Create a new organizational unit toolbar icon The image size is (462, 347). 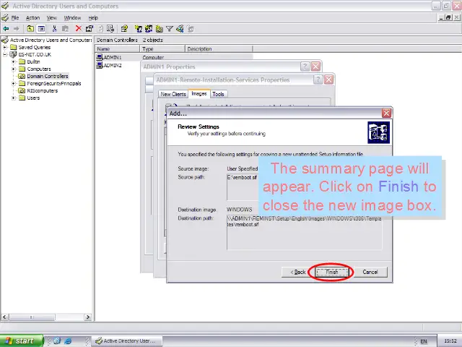159,29
